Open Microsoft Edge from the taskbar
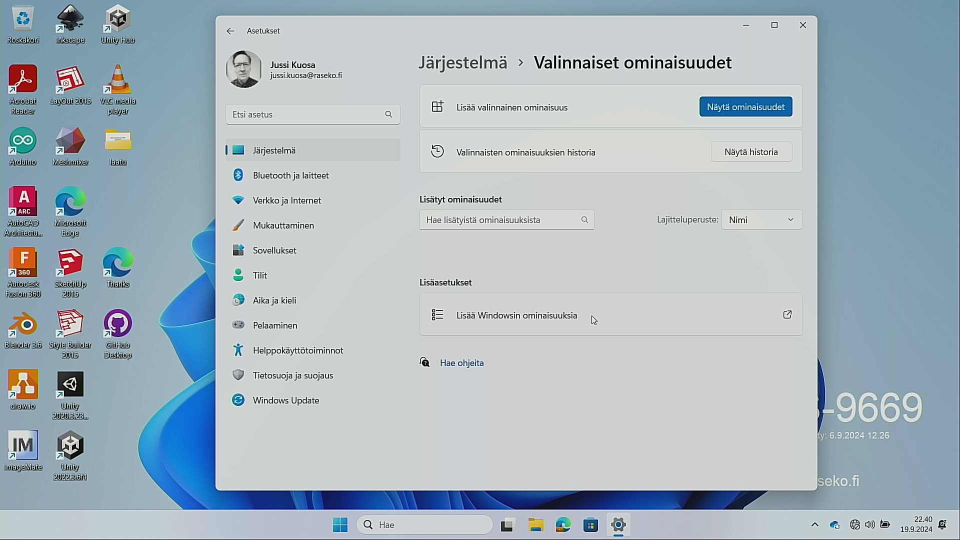This screenshot has height=540, width=960. (x=563, y=524)
